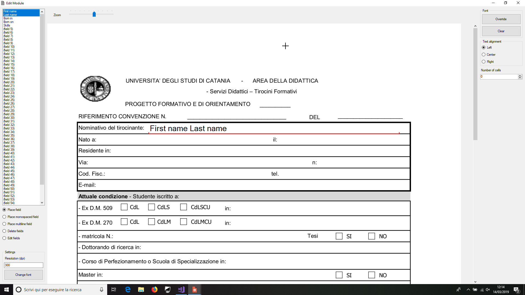This screenshot has width=525, height=295.
Task: Click the Resolution dpi input field
Action: pos(24,265)
